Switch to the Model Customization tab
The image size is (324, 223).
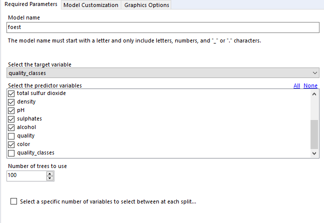click(91, 5)
